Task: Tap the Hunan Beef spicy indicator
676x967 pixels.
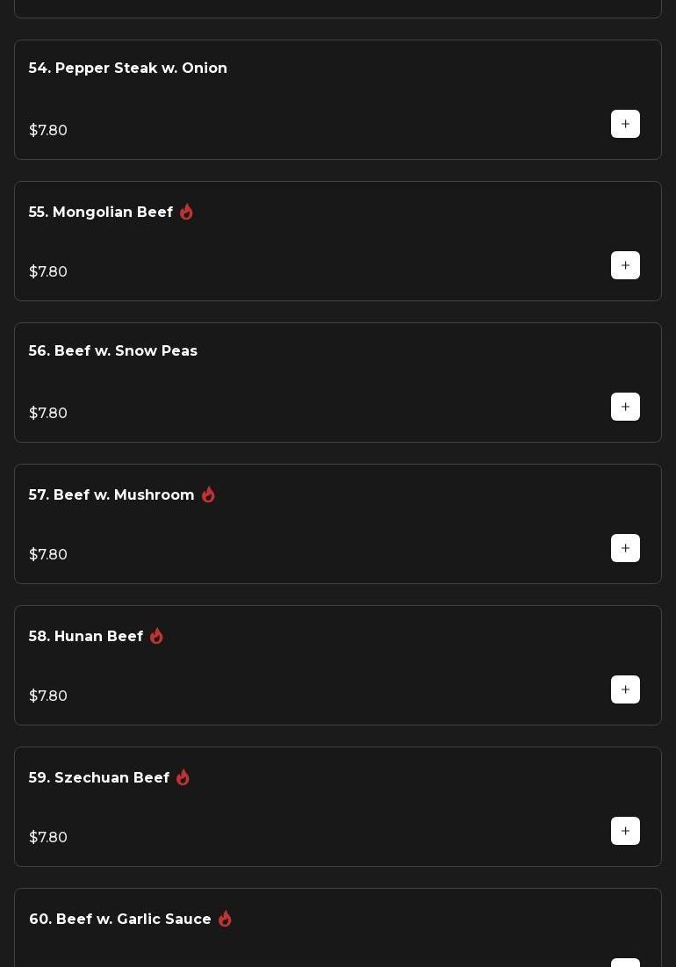Action: pyautogui.click(x=156, y=636)
